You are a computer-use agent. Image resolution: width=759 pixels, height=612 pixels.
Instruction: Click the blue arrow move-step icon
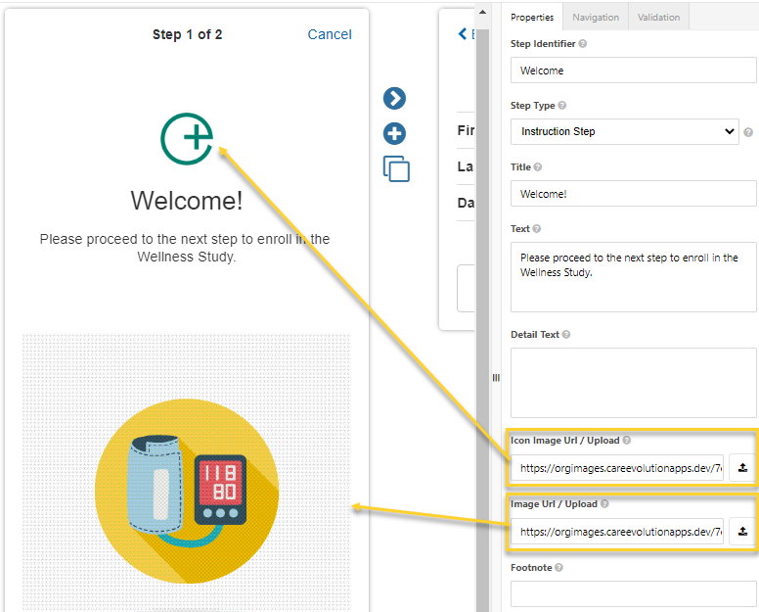pos(394,98)
